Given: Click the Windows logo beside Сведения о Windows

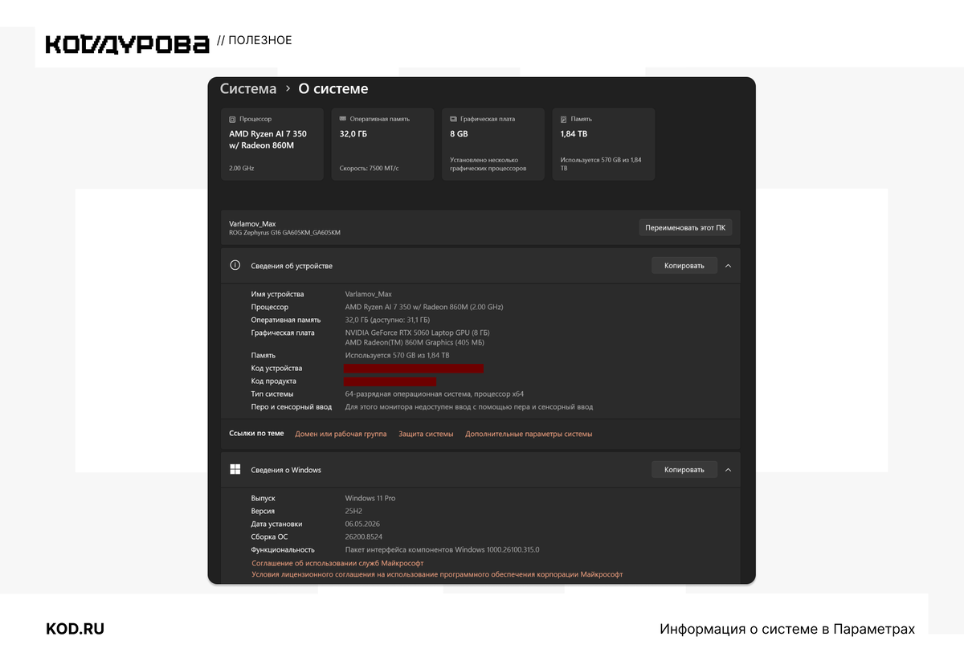Looking at the screenshot, I should 235,470.
